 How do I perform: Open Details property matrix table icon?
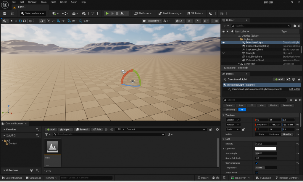291,100
